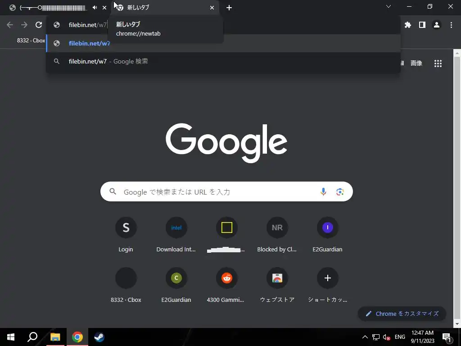Start voice search with microphone icon

(323, 191)
